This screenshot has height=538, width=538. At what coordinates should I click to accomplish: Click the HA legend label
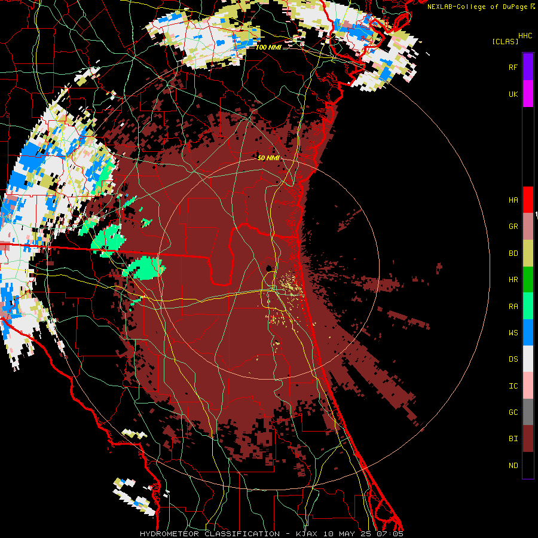pyautogui.click(x=513, y=200)
